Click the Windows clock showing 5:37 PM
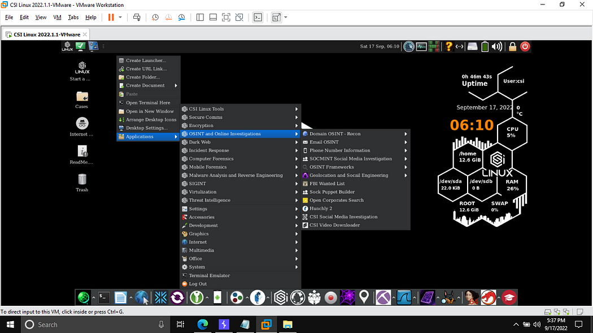Screen dimensions: 593x333 coord(556,325)
